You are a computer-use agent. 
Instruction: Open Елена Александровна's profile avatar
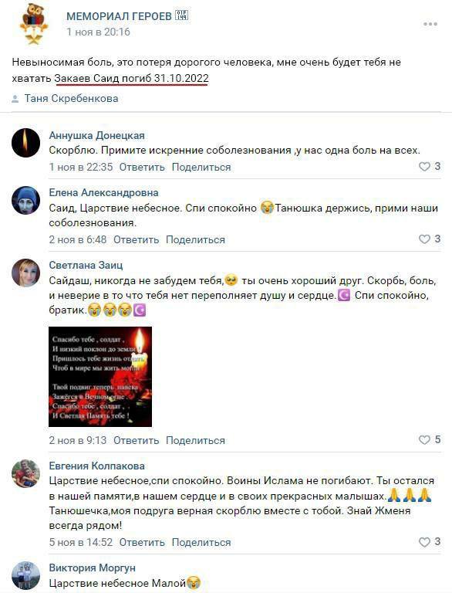pyautogui.click(x=25, y=200)
